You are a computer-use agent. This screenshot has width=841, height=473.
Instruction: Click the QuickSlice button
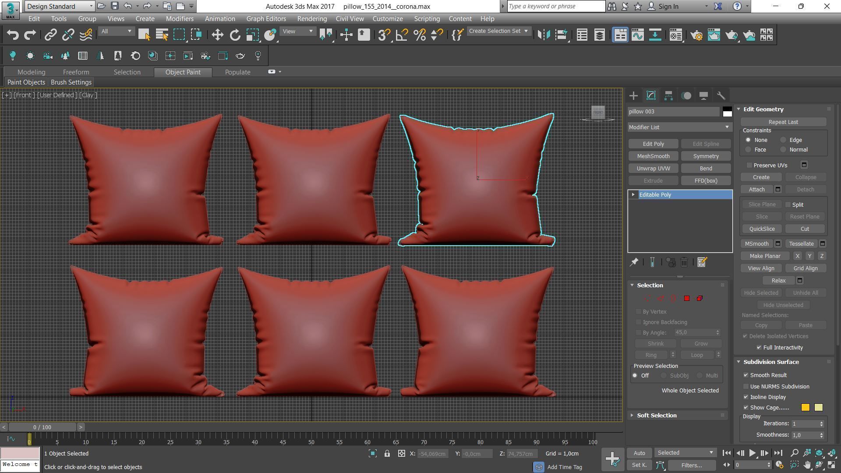click(762, 229)
